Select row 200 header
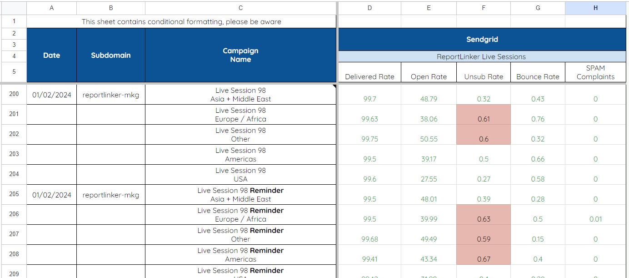This screenshot has height=278, width=629. click(14, 94)
